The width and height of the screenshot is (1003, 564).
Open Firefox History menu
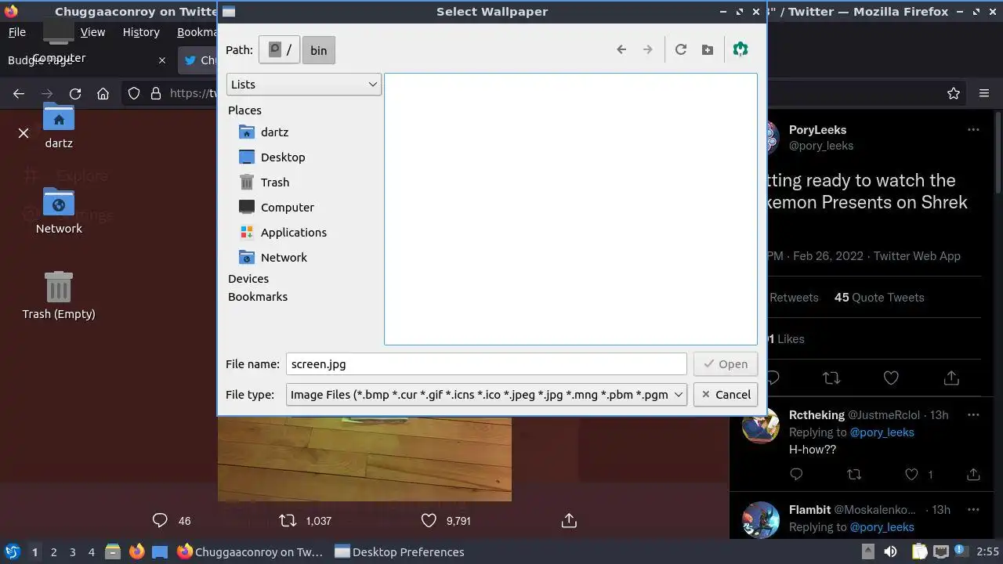[141, 32]
